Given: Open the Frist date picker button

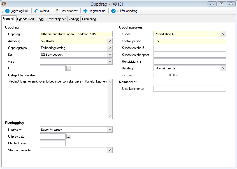Looking at the screenshot, I should pos(69,68).
